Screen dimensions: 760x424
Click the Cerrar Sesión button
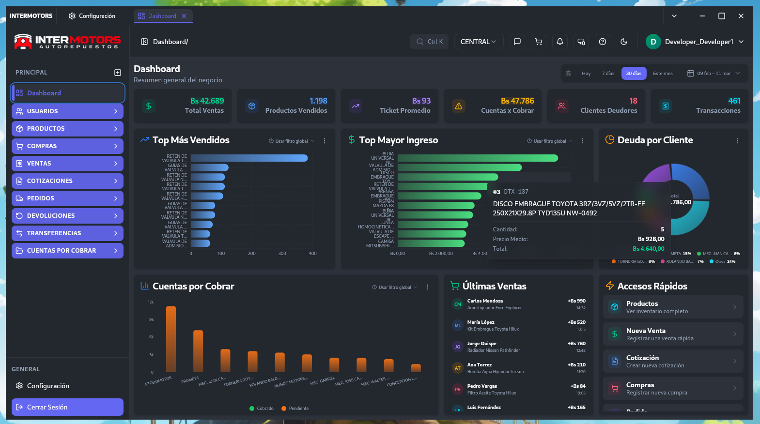[67, 407]
